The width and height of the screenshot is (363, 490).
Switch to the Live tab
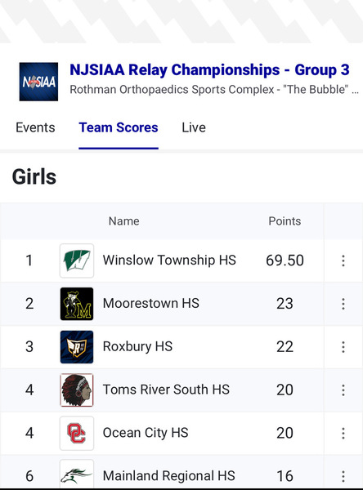click(x=194, y=127)
